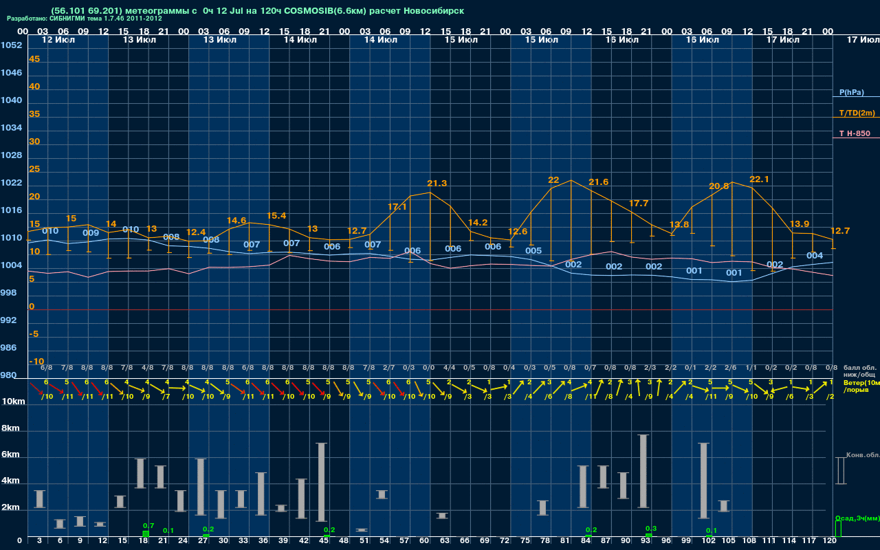Click forecast hour 60 on bottom axis
Image resolution: width=880 pixels, height=550 pixels.
click(x=426, y=542)
